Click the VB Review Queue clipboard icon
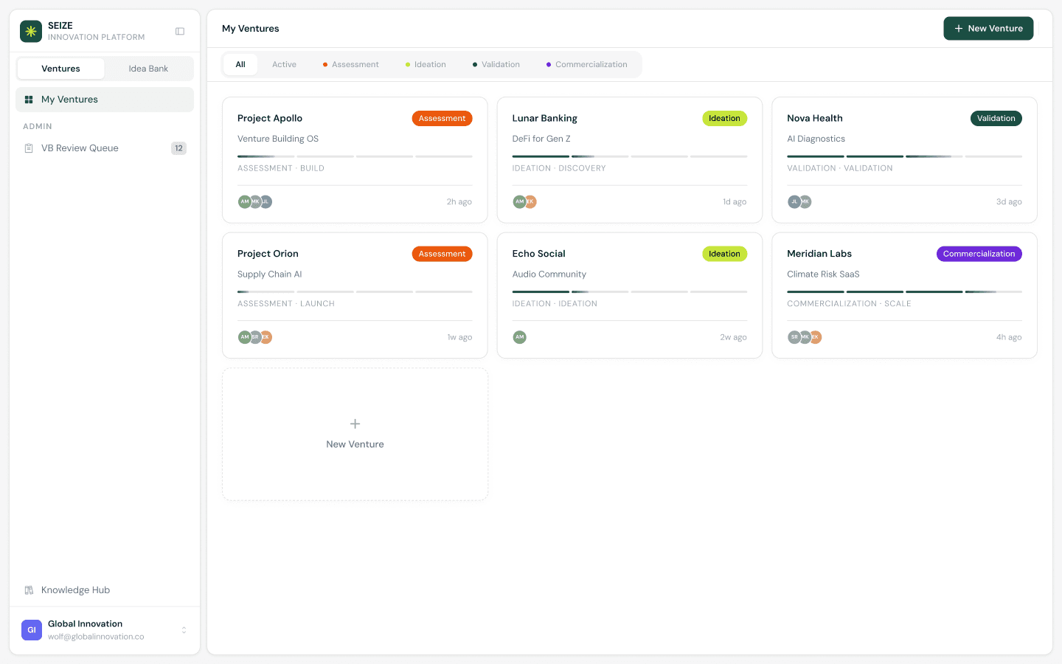1062x664 pixels. pyautogui.click(x=29, y=148)
